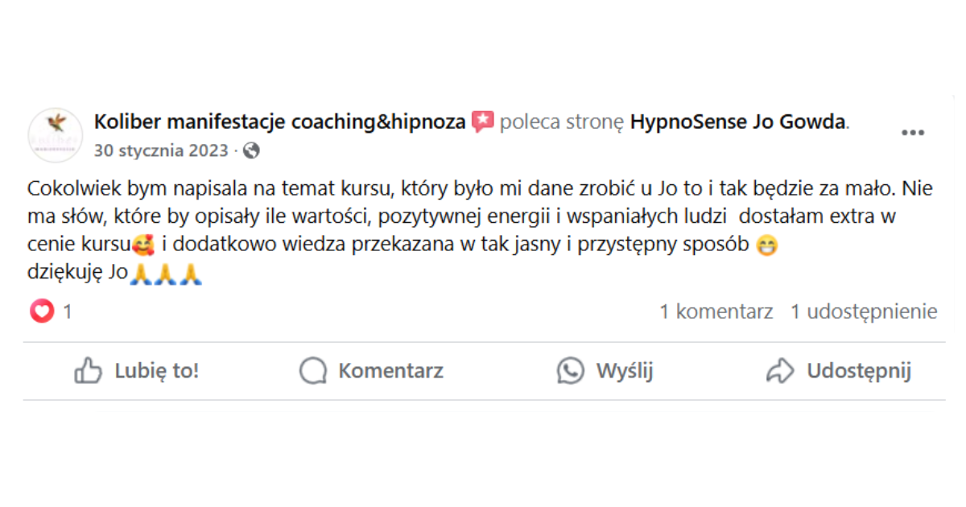Click the WhatsApp icon beside Wyślij
966x507 pixels.
[x=571, y=371]
